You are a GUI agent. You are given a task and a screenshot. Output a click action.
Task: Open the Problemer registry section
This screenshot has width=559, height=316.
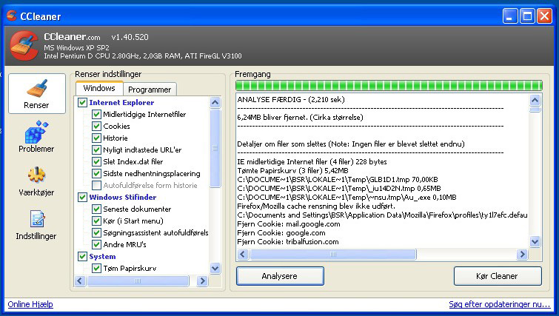point(36,138)
